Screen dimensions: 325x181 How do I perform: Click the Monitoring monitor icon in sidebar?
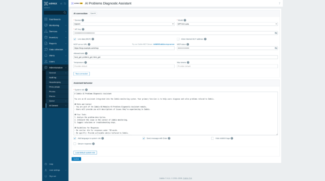[46, 25]
